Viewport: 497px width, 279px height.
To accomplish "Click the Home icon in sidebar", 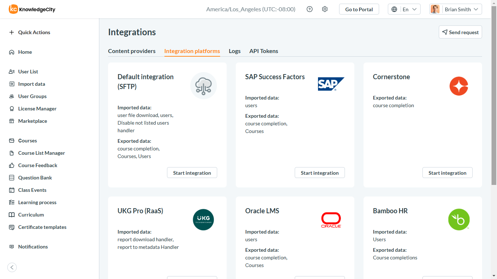I will 12,52.
